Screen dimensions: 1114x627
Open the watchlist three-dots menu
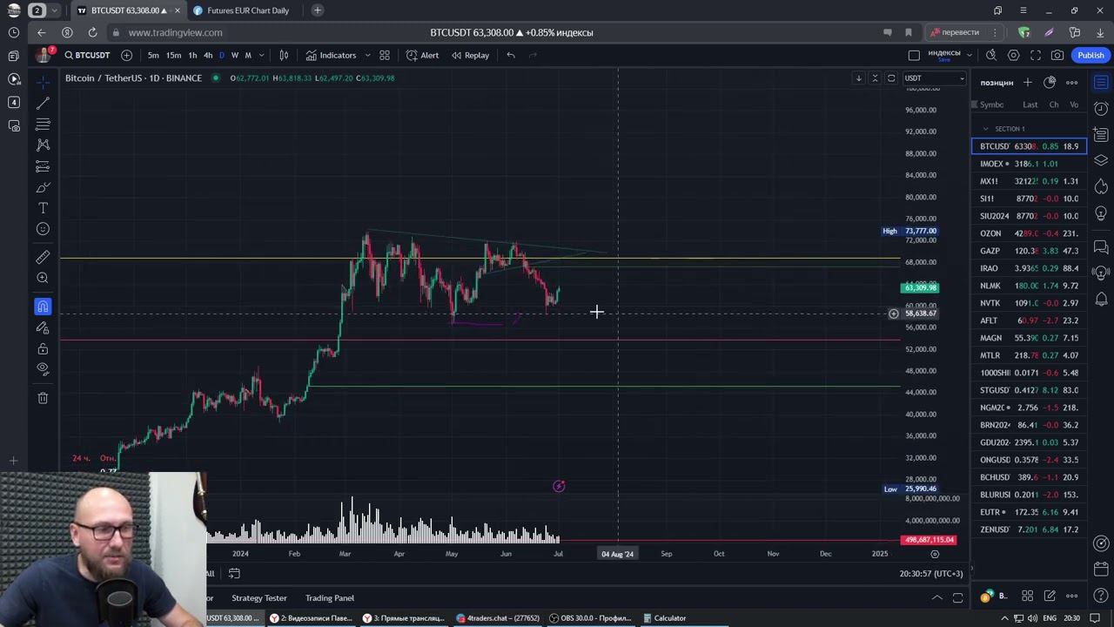point(1072,82)
